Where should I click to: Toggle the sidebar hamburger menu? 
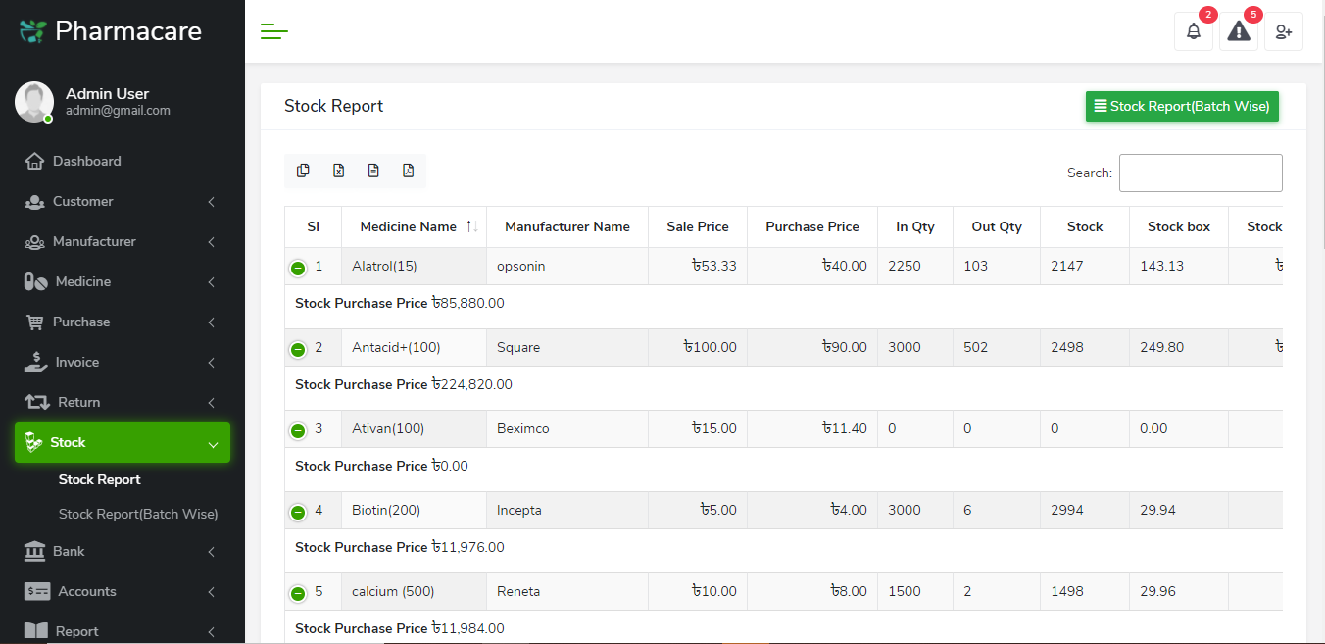[274, 32]
